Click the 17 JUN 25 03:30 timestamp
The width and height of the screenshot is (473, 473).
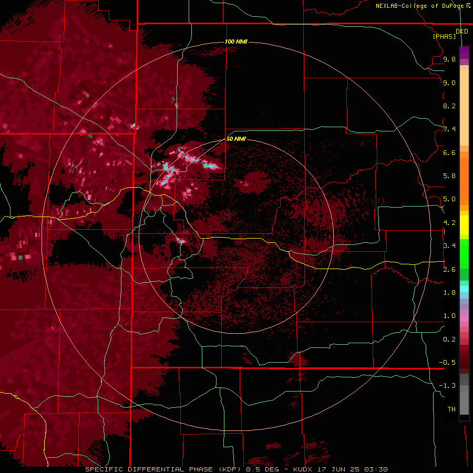[x=352, y=469]
